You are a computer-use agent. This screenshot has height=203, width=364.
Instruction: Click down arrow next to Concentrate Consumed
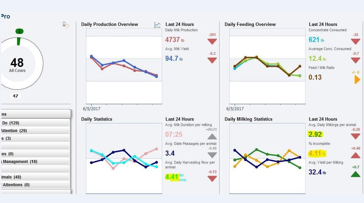(355, 41)
